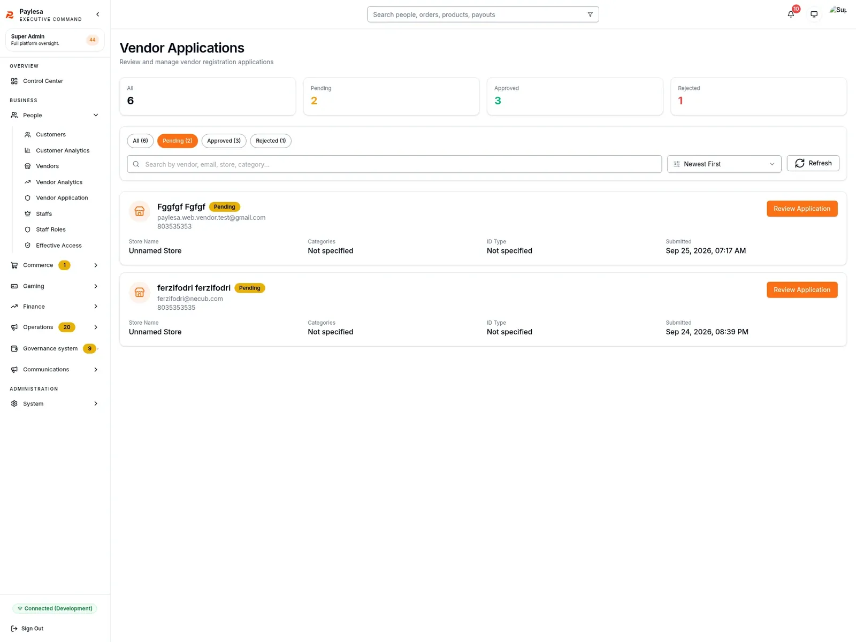The width and height of the screenshot is (856, 642).
Task: Expand the Commerce section chevron
Action: click(96, 265)
